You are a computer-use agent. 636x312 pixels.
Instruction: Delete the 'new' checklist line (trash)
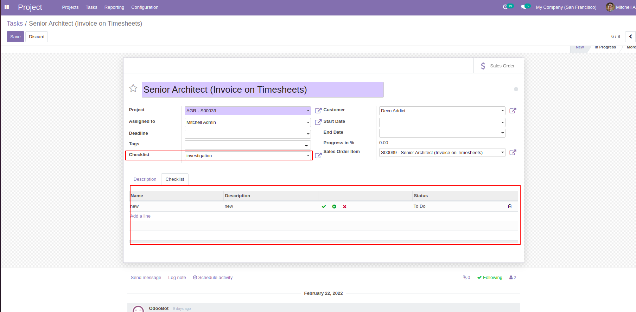coord(510,206)
